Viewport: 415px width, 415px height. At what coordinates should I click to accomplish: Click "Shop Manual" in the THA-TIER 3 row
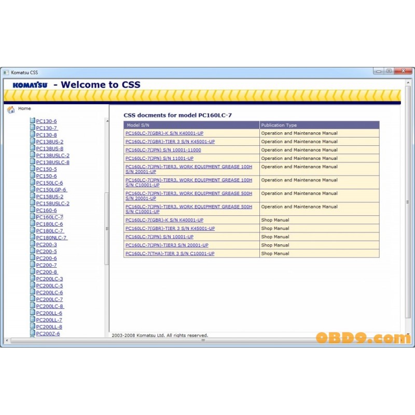(275, 254)
